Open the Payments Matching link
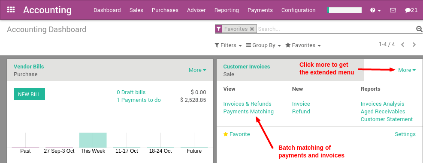 [x=248, y=111]
